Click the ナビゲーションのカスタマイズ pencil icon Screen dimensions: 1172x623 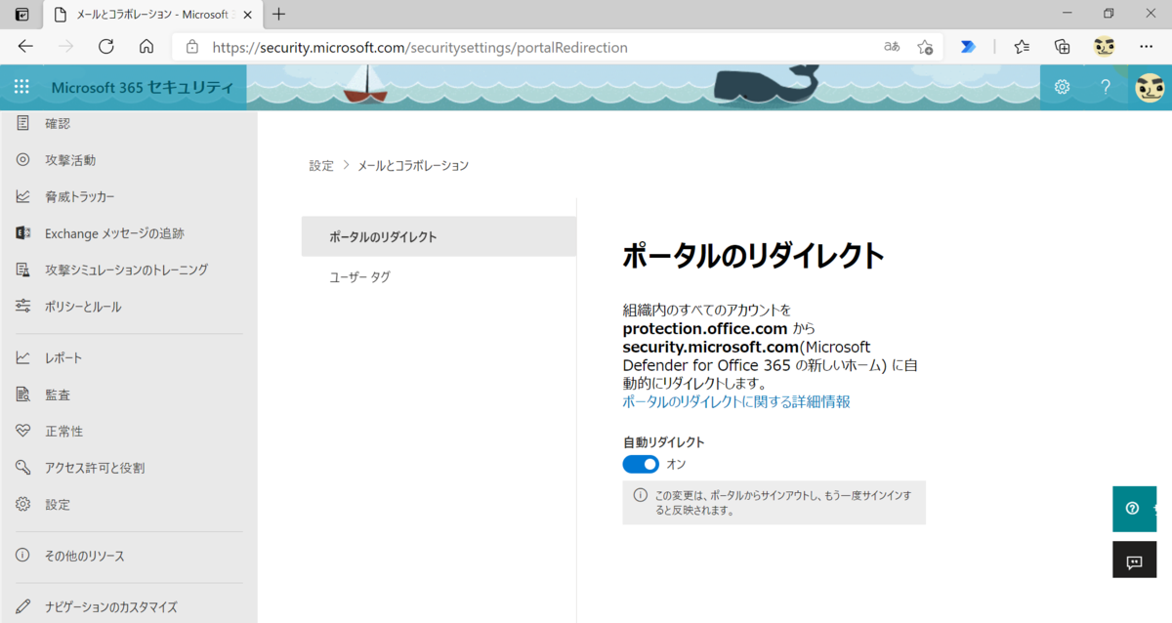point(22,606)
